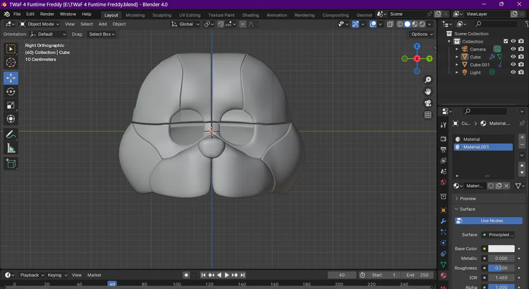The width and height of the screenshot is (529, 289).
Task: Open the Render menu
Action: pyautogui.click(x=47, y=14)
